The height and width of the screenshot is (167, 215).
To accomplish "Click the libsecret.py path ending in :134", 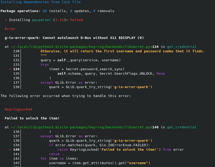I will tap(85, 47).
